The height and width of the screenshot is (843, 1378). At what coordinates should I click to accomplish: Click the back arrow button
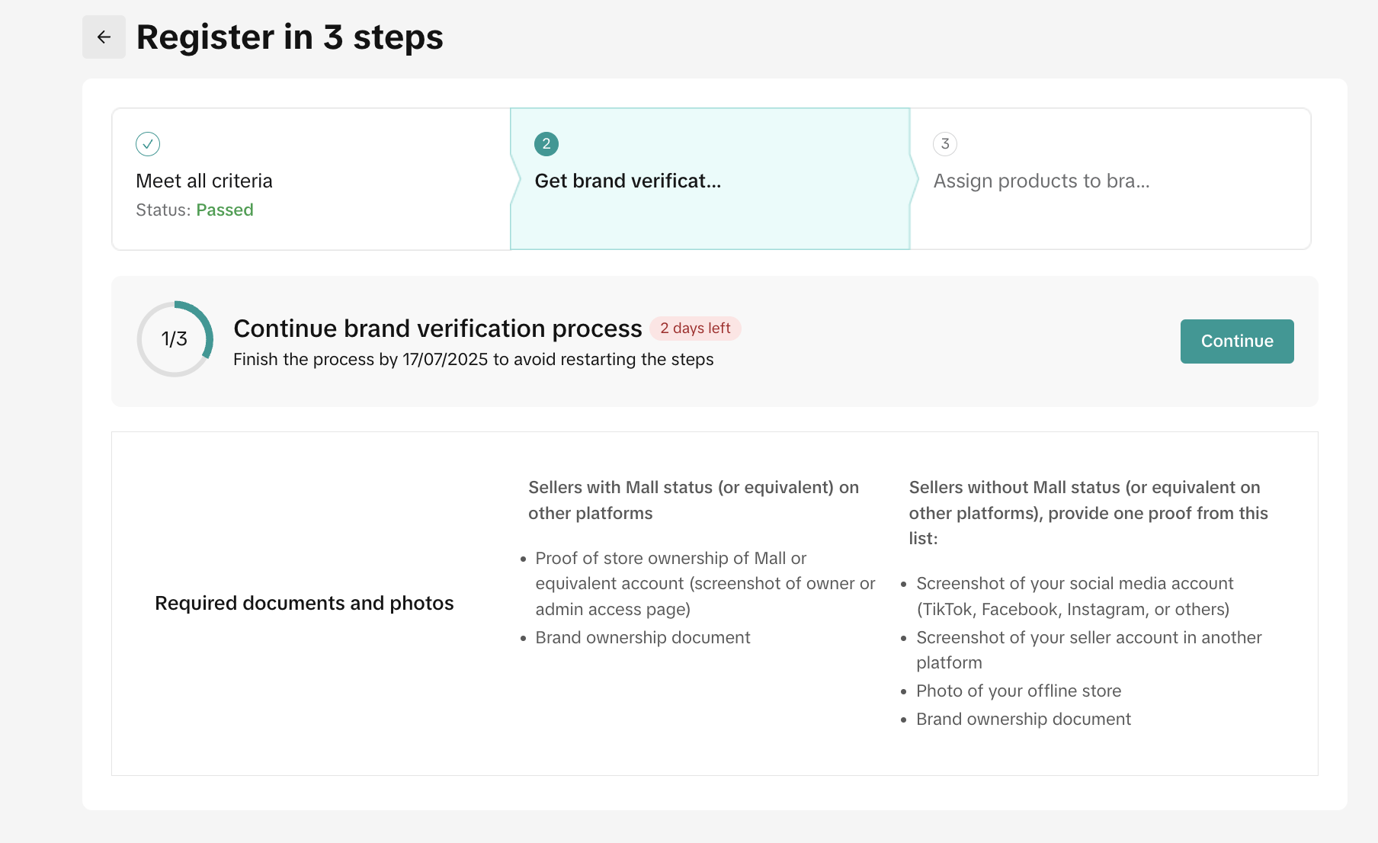click(x=104, y=37)
